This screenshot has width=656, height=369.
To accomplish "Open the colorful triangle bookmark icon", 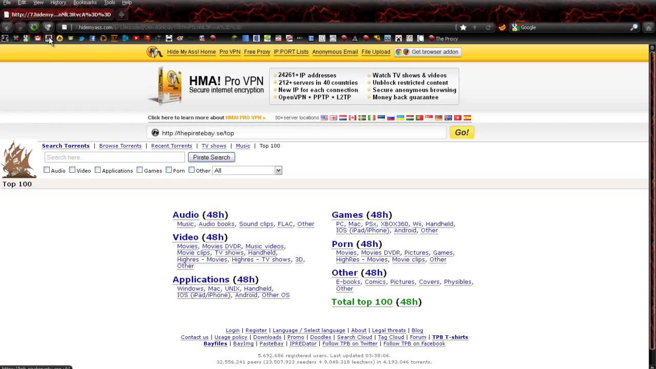I will tap(355, 38).
